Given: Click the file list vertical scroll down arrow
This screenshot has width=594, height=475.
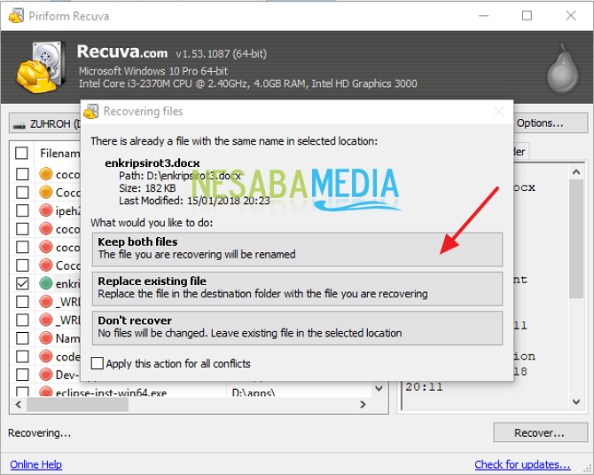Looking at the screenshot, I should coord(379,388).
